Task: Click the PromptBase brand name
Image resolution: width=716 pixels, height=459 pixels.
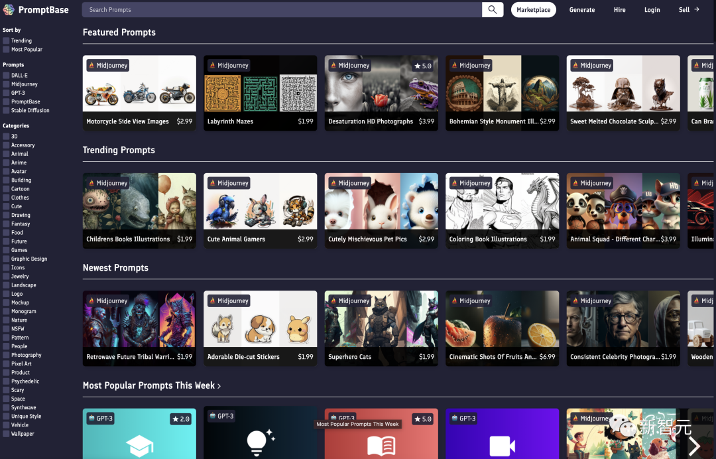Action: coord(43,9)
